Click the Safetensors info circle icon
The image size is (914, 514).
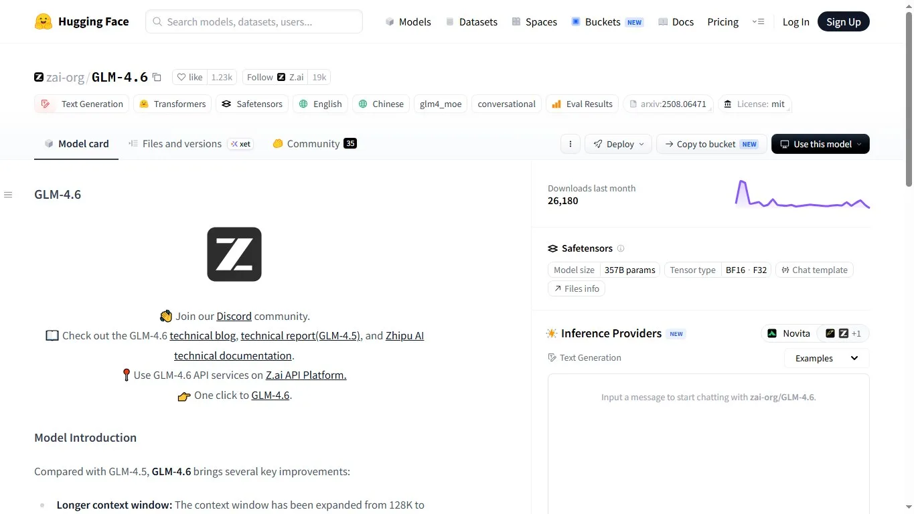[621, 248]
